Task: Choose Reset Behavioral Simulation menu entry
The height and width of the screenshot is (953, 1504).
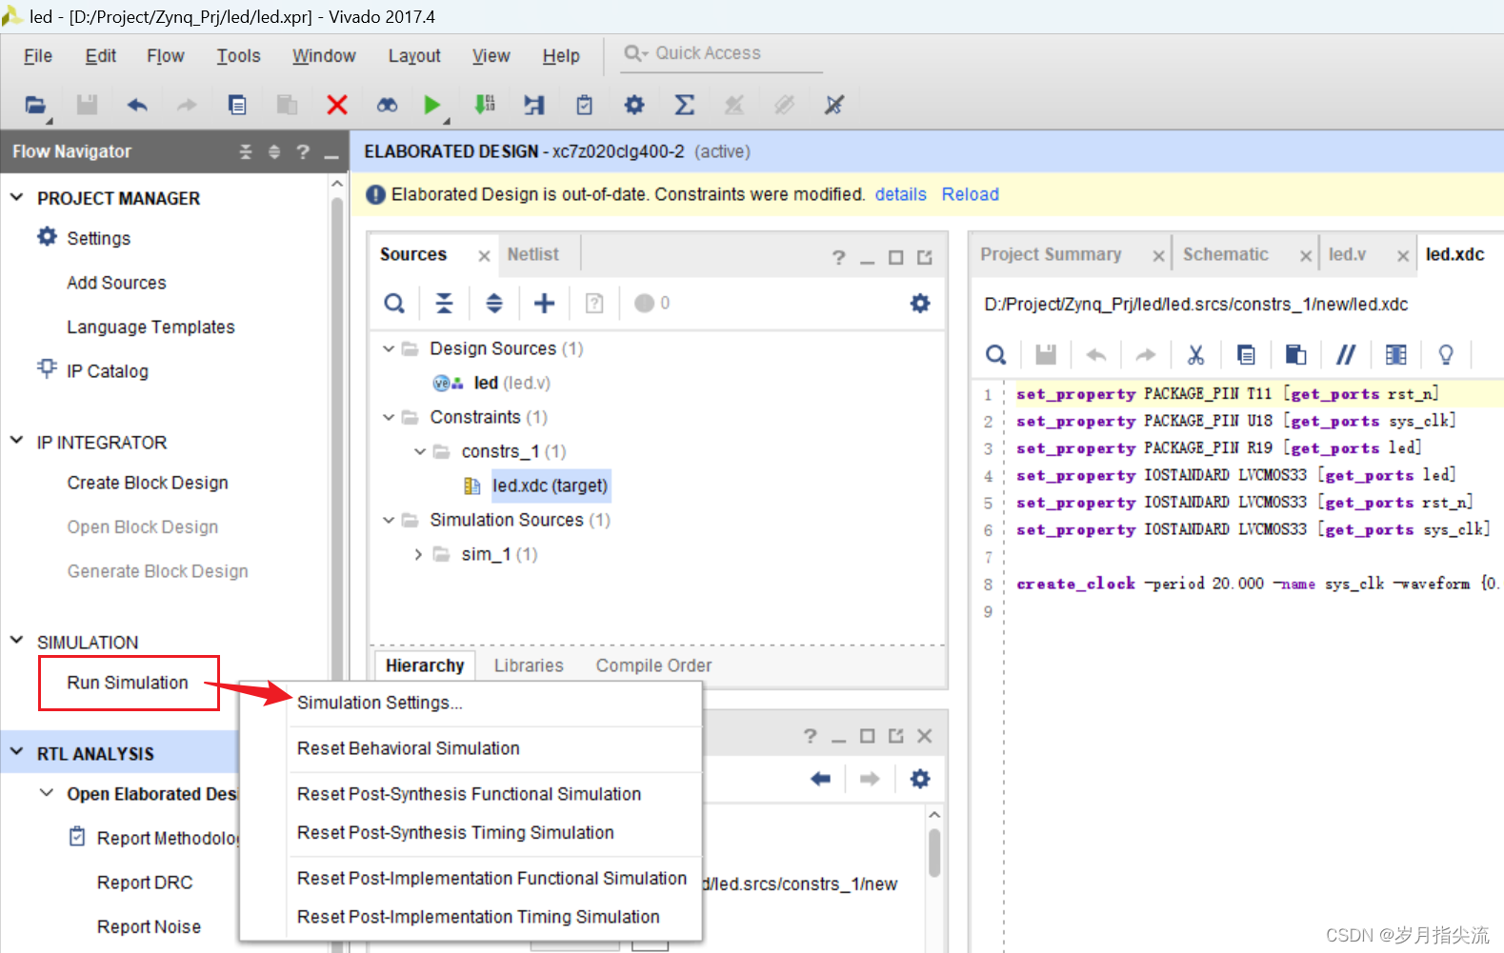Action: point(408,748)
